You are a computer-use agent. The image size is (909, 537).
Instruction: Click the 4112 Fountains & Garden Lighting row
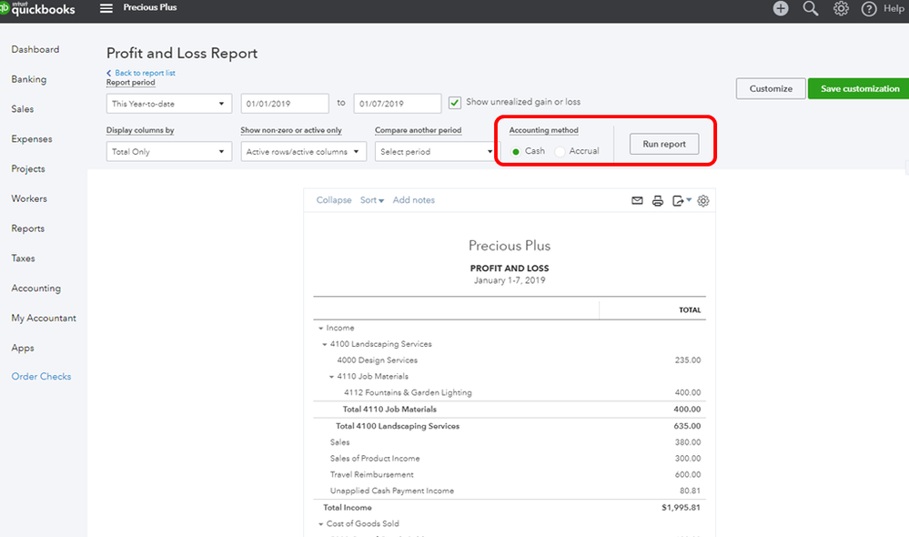click(x=510, y=392)
